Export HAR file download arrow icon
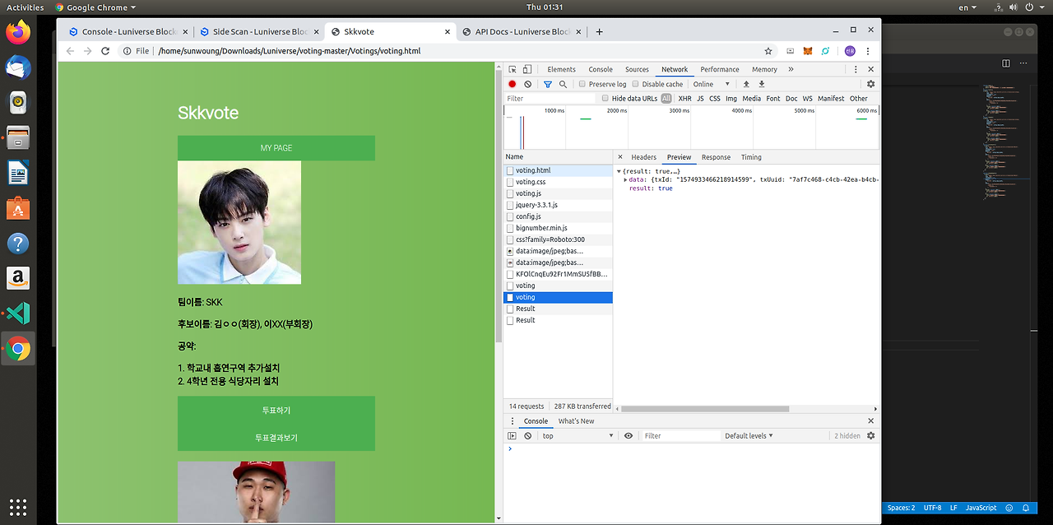1053x525 pixels. 761,84
